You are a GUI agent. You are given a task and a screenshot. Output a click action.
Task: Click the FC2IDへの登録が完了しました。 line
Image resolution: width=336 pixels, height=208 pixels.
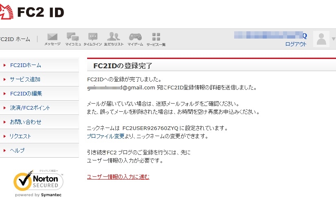124,79
